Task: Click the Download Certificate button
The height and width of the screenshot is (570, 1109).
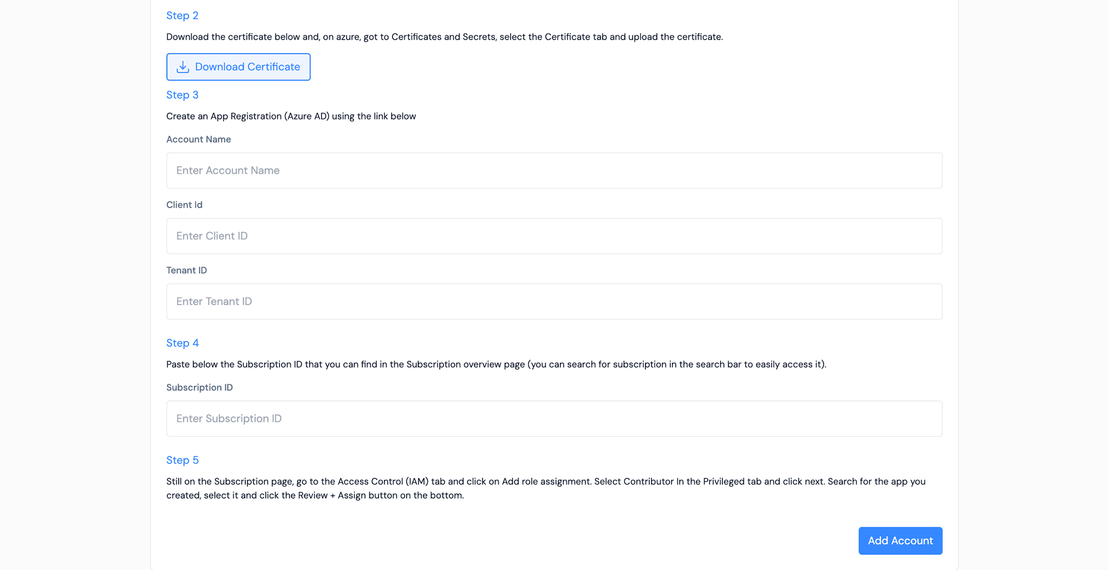Action: tap(238, 67)
